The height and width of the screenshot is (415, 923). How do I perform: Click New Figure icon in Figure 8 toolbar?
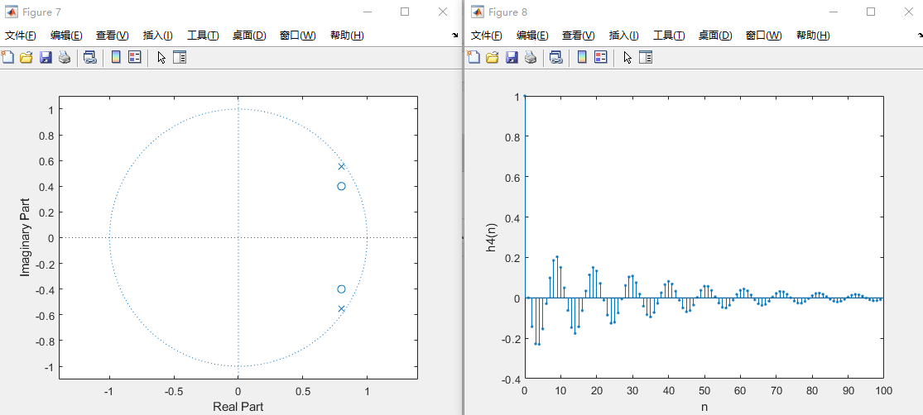[474, 57]
